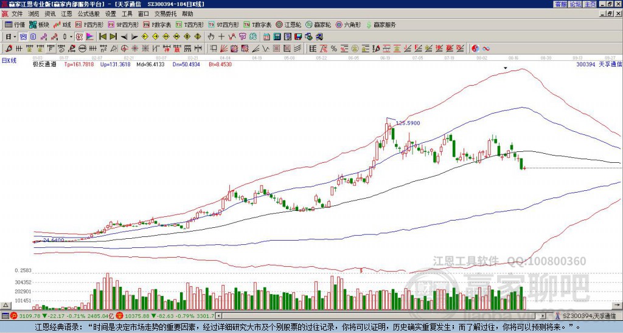The image size is (623, 333).
Task: Open the 公式选股 menu
Action: pos(89,14)
